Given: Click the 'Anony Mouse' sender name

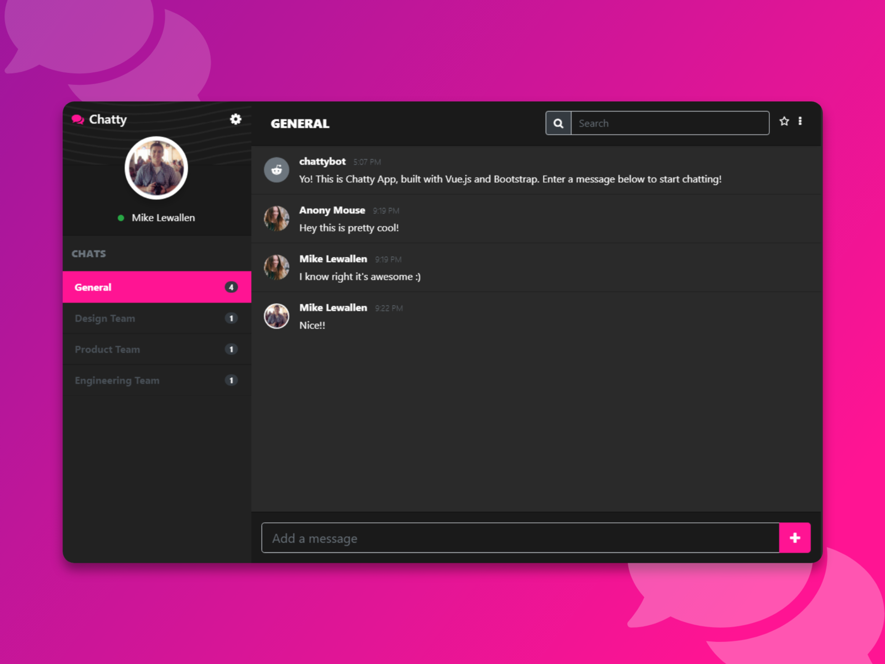Looking at the screenshot, I should tap(332, 210).
